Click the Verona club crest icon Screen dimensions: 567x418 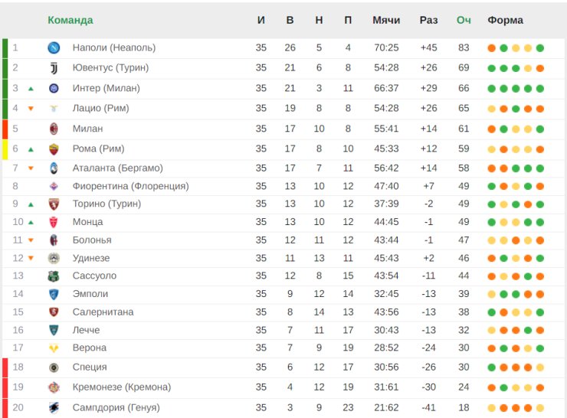point(54,348)
